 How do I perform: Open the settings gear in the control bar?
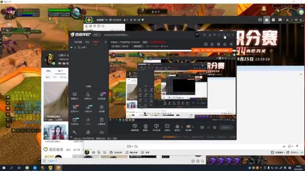click(215, 127)
